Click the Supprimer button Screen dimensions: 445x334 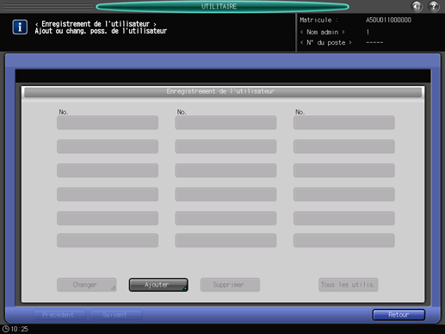tap(230, 285)
